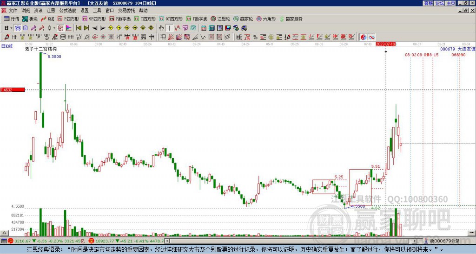The image size is (476, 254).
Task: Click the colored flag icon
Action: tap(69, 28)
